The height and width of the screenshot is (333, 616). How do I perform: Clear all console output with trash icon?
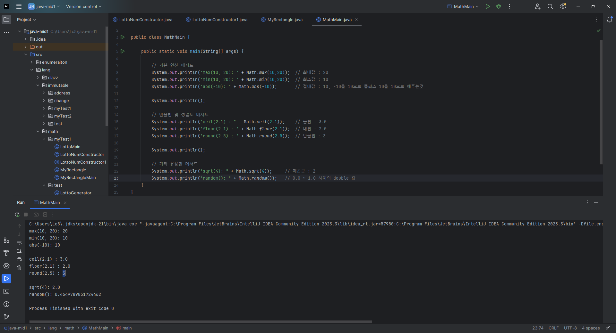point(19,268)
